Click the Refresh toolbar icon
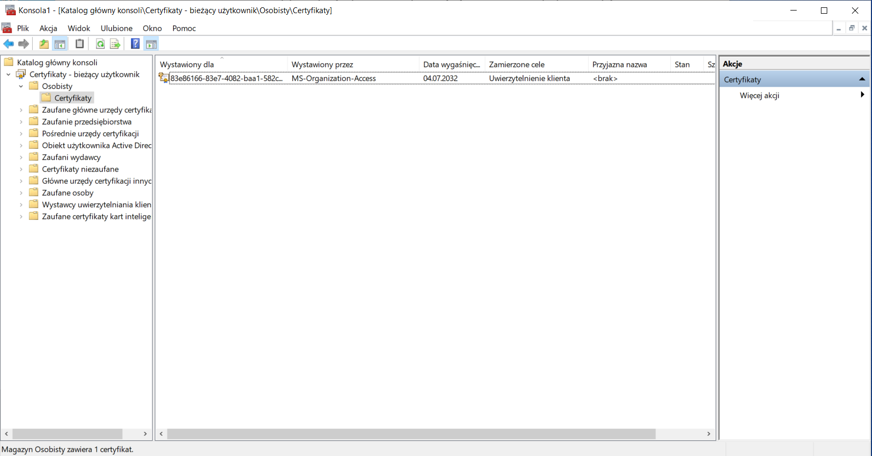 [100, 44]
